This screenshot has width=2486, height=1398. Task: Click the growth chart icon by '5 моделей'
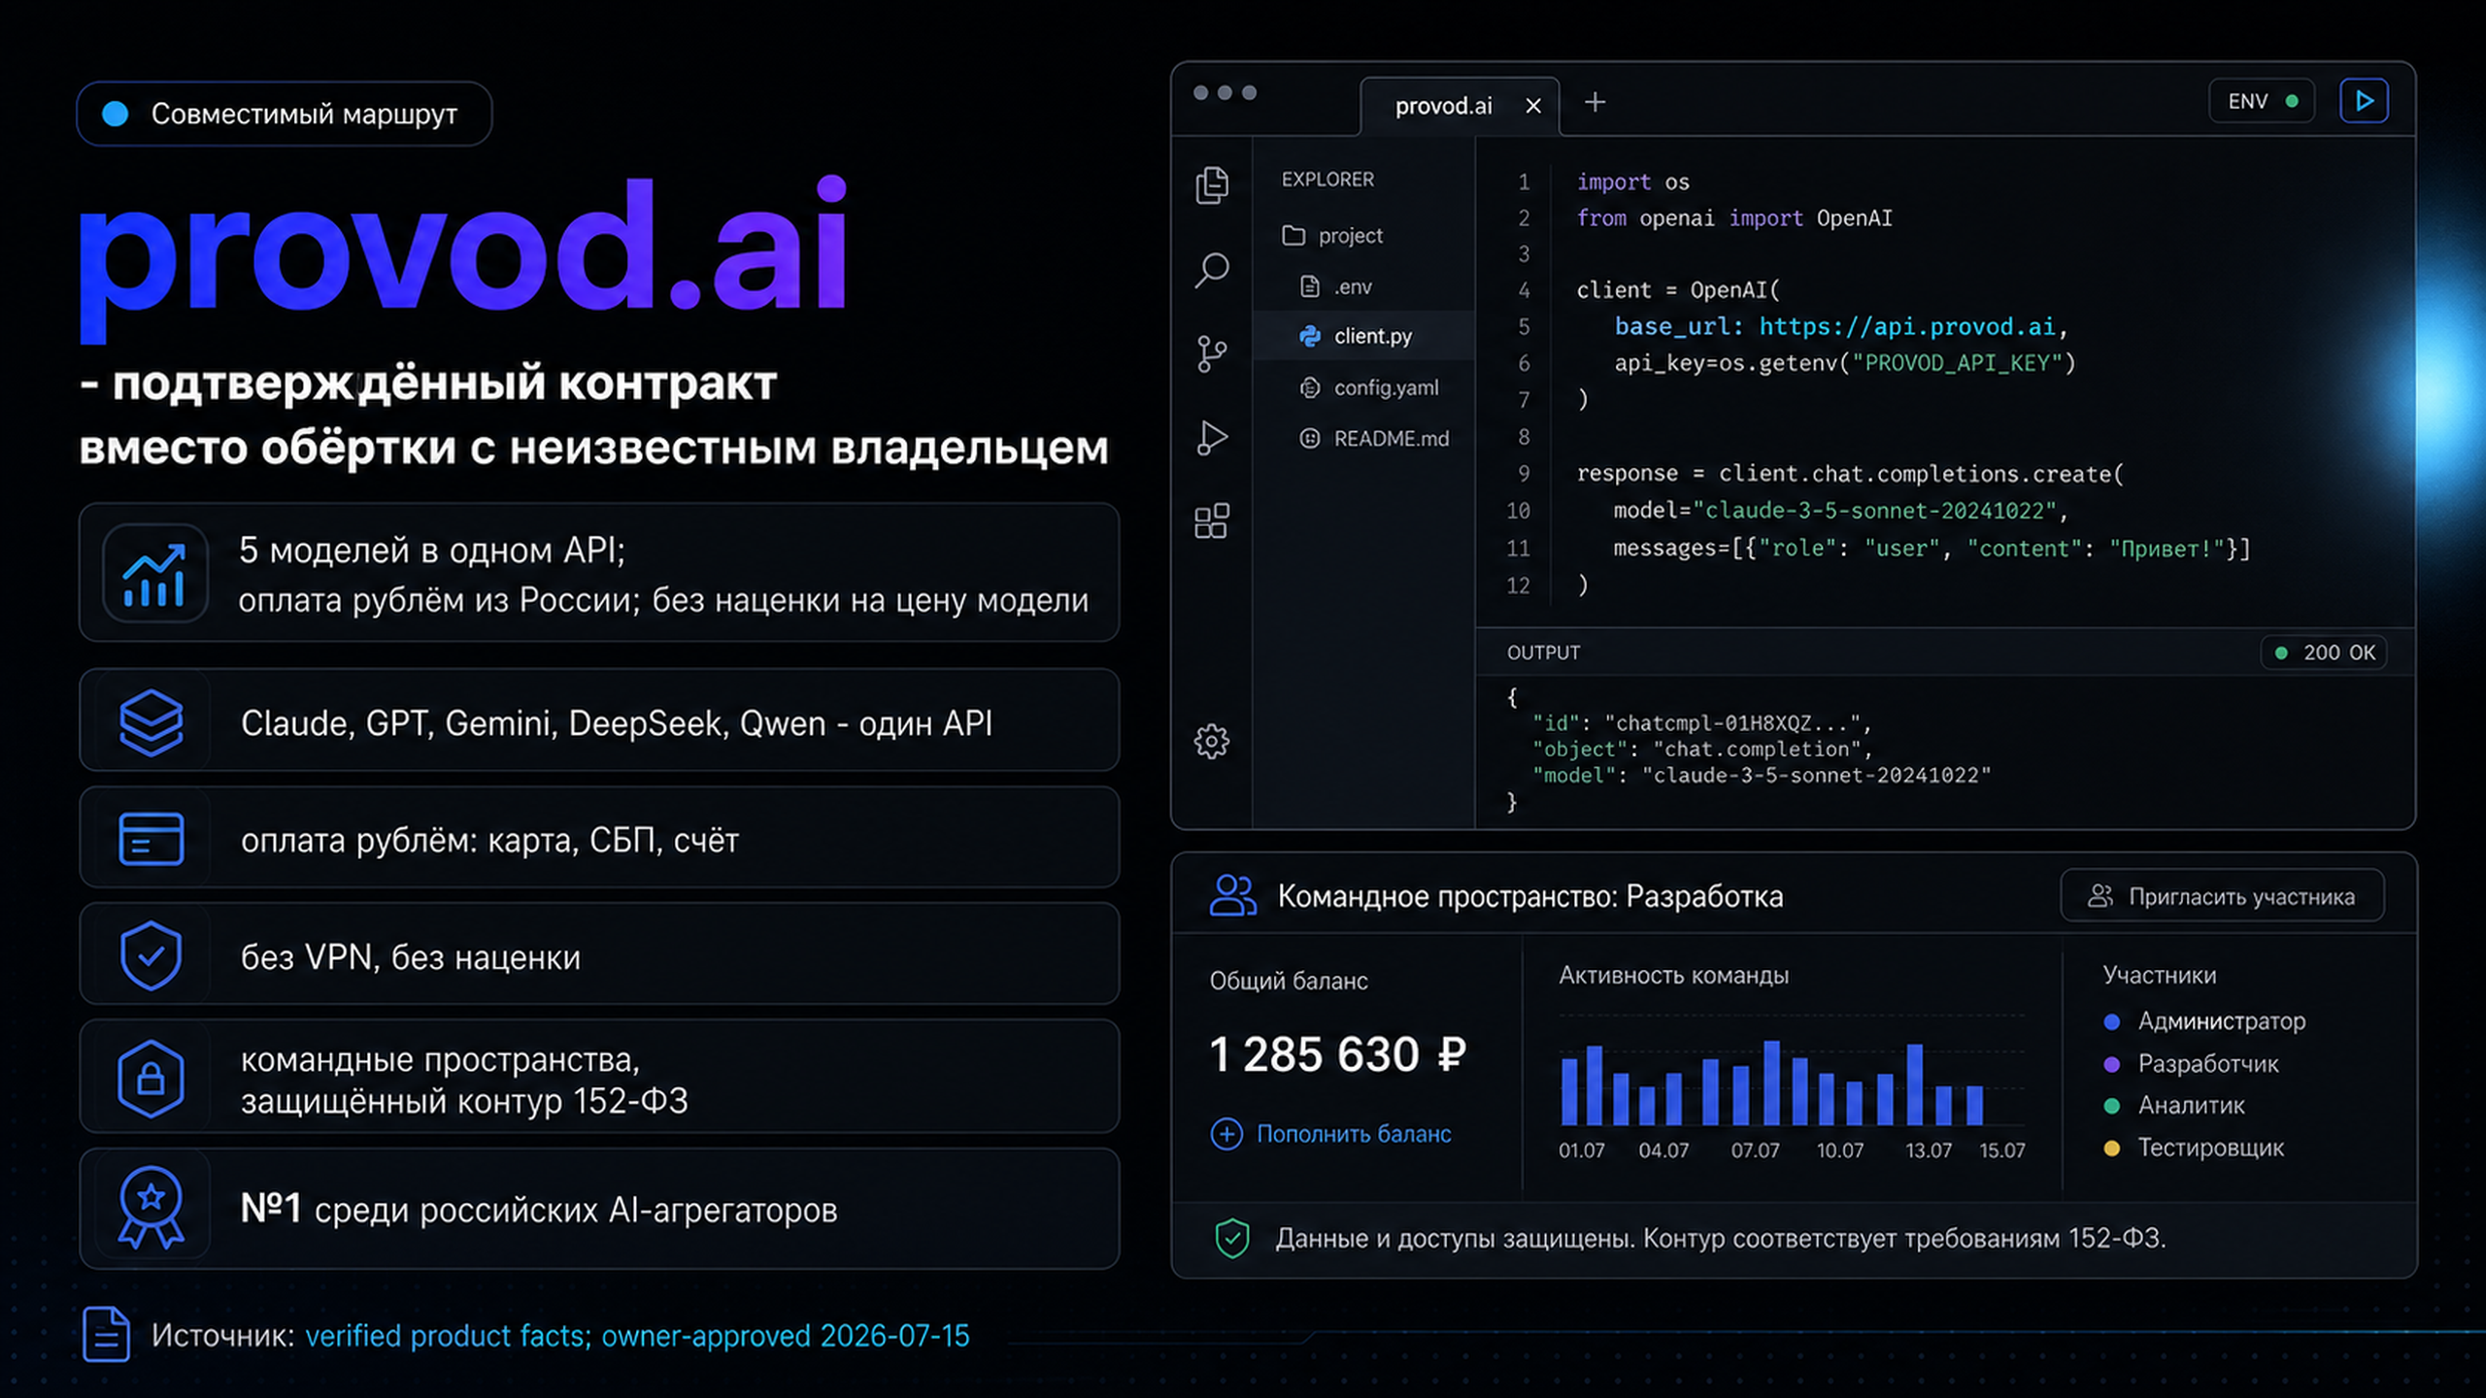tap(154, 574)
